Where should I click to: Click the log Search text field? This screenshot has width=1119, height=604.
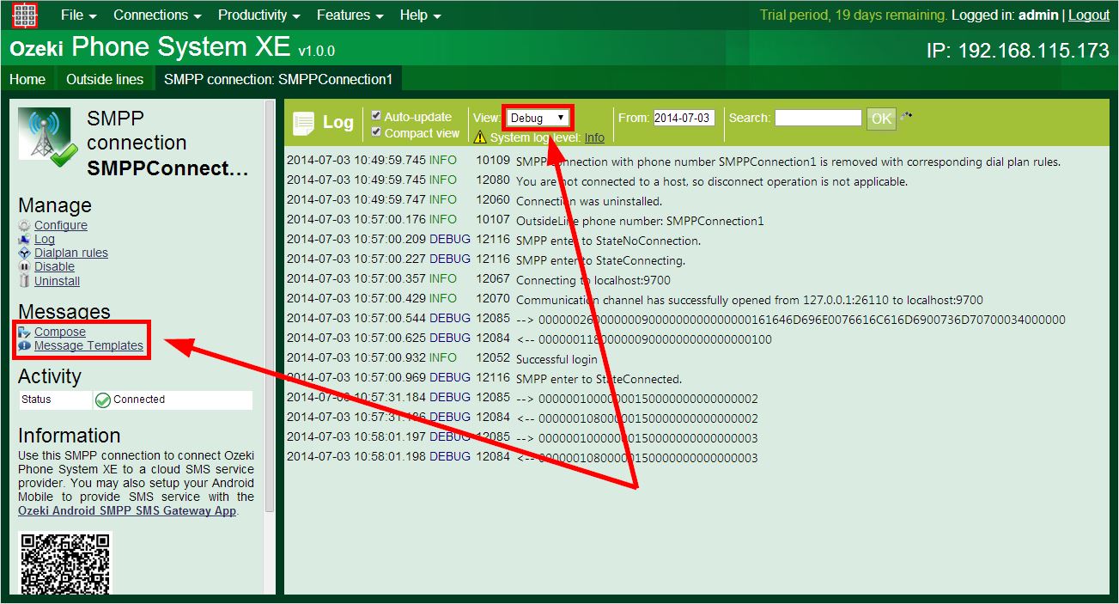[x=818, y=119]
